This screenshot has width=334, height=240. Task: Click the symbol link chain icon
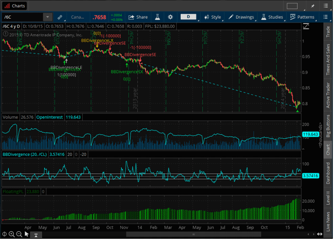[x=60, y=17]
